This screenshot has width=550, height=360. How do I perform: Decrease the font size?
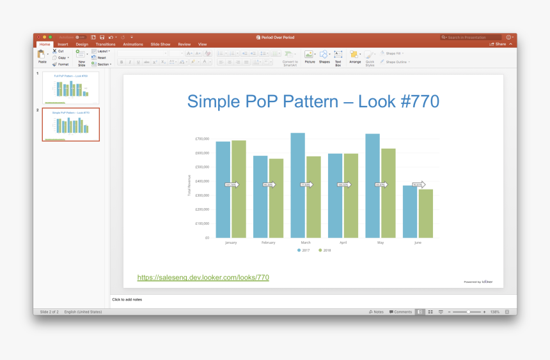(198, 53)
